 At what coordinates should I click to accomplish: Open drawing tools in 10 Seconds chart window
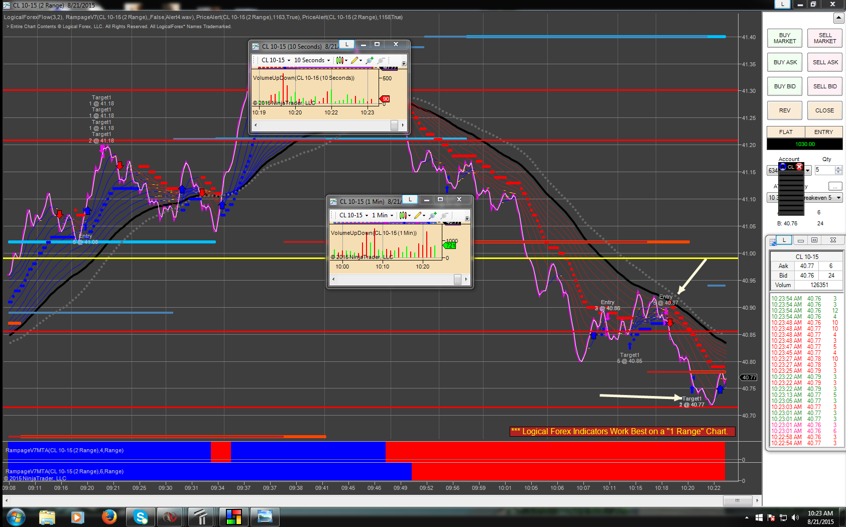coord(356,60)
